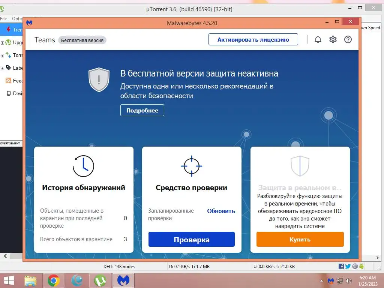Open Malwarebytes notifications bell

coord(318,39)
